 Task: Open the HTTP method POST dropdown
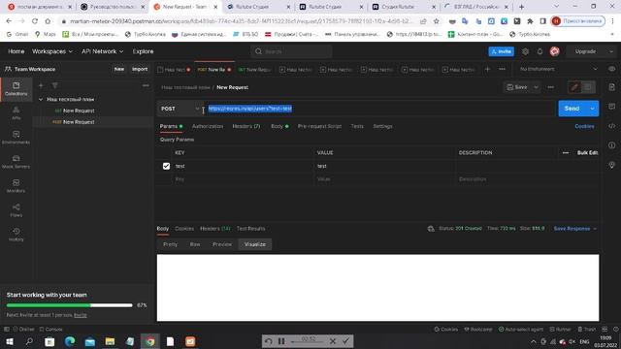click(x=180, y=109)
